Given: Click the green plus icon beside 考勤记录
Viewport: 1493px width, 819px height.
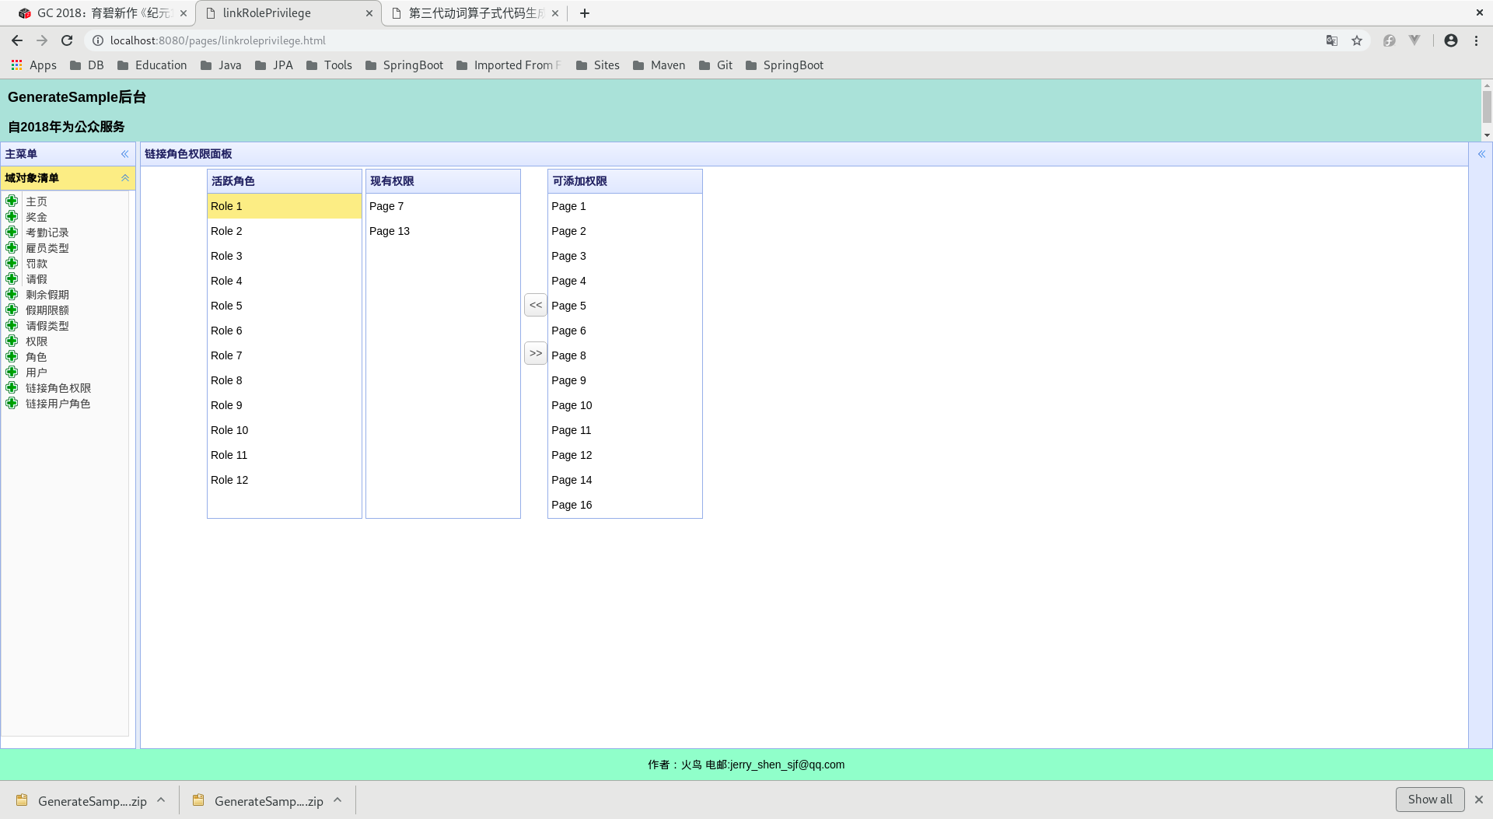Looking at the screenshot, I should (12, 232).
